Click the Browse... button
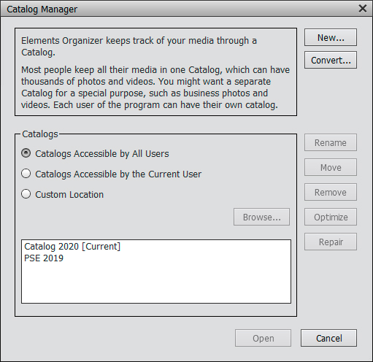 pyautogui.click(x=261, y=217)
